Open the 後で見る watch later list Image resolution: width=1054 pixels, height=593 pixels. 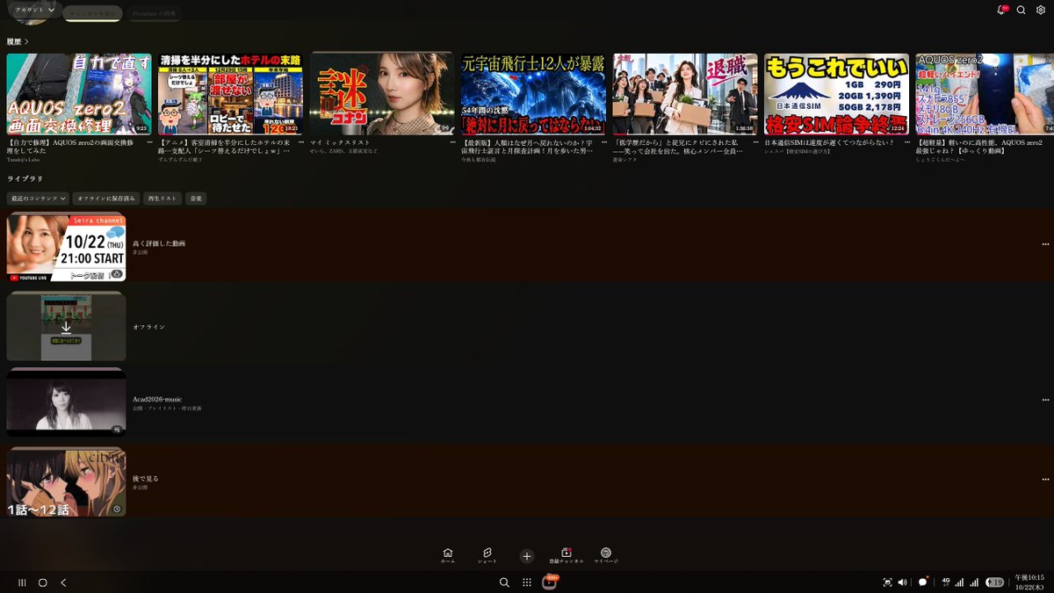(527, 481)
